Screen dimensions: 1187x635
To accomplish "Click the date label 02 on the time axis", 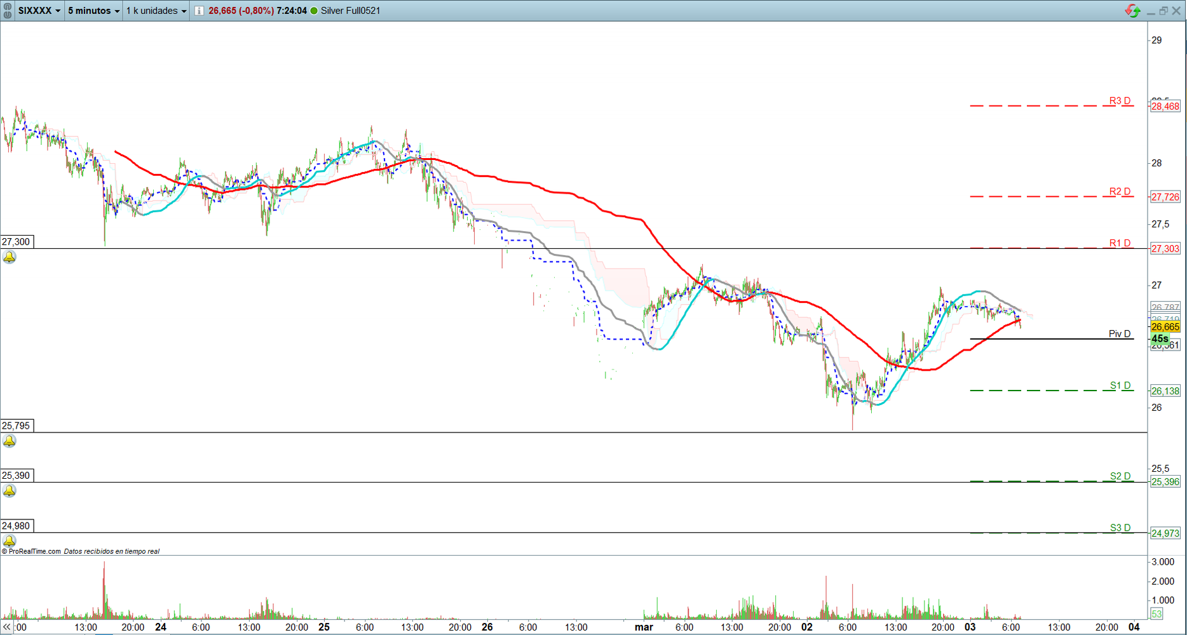I will coord(807,627).
